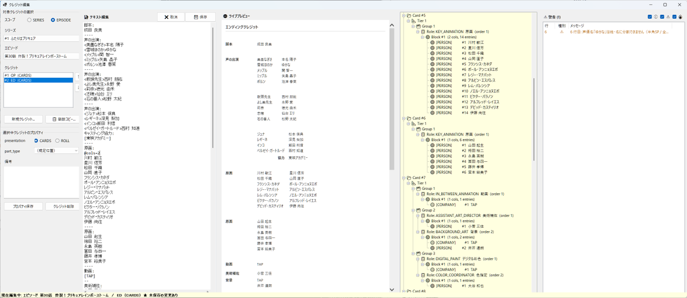Image resolution: width=687 pixels, height=298 pixels.
Task: Click the 取消 cancel button
Action: (x=171, y=17)
